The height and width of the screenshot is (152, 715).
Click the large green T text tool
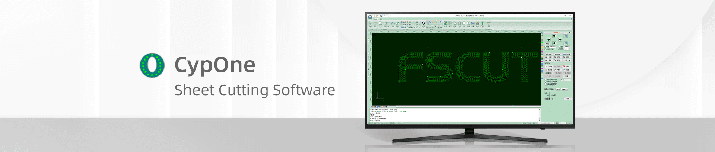point(483,23)
